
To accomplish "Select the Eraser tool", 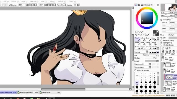I will [143, 44].
